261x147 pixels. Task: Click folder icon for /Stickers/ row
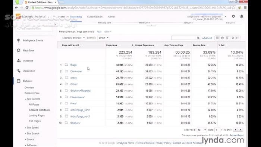[x=66, y=123]
